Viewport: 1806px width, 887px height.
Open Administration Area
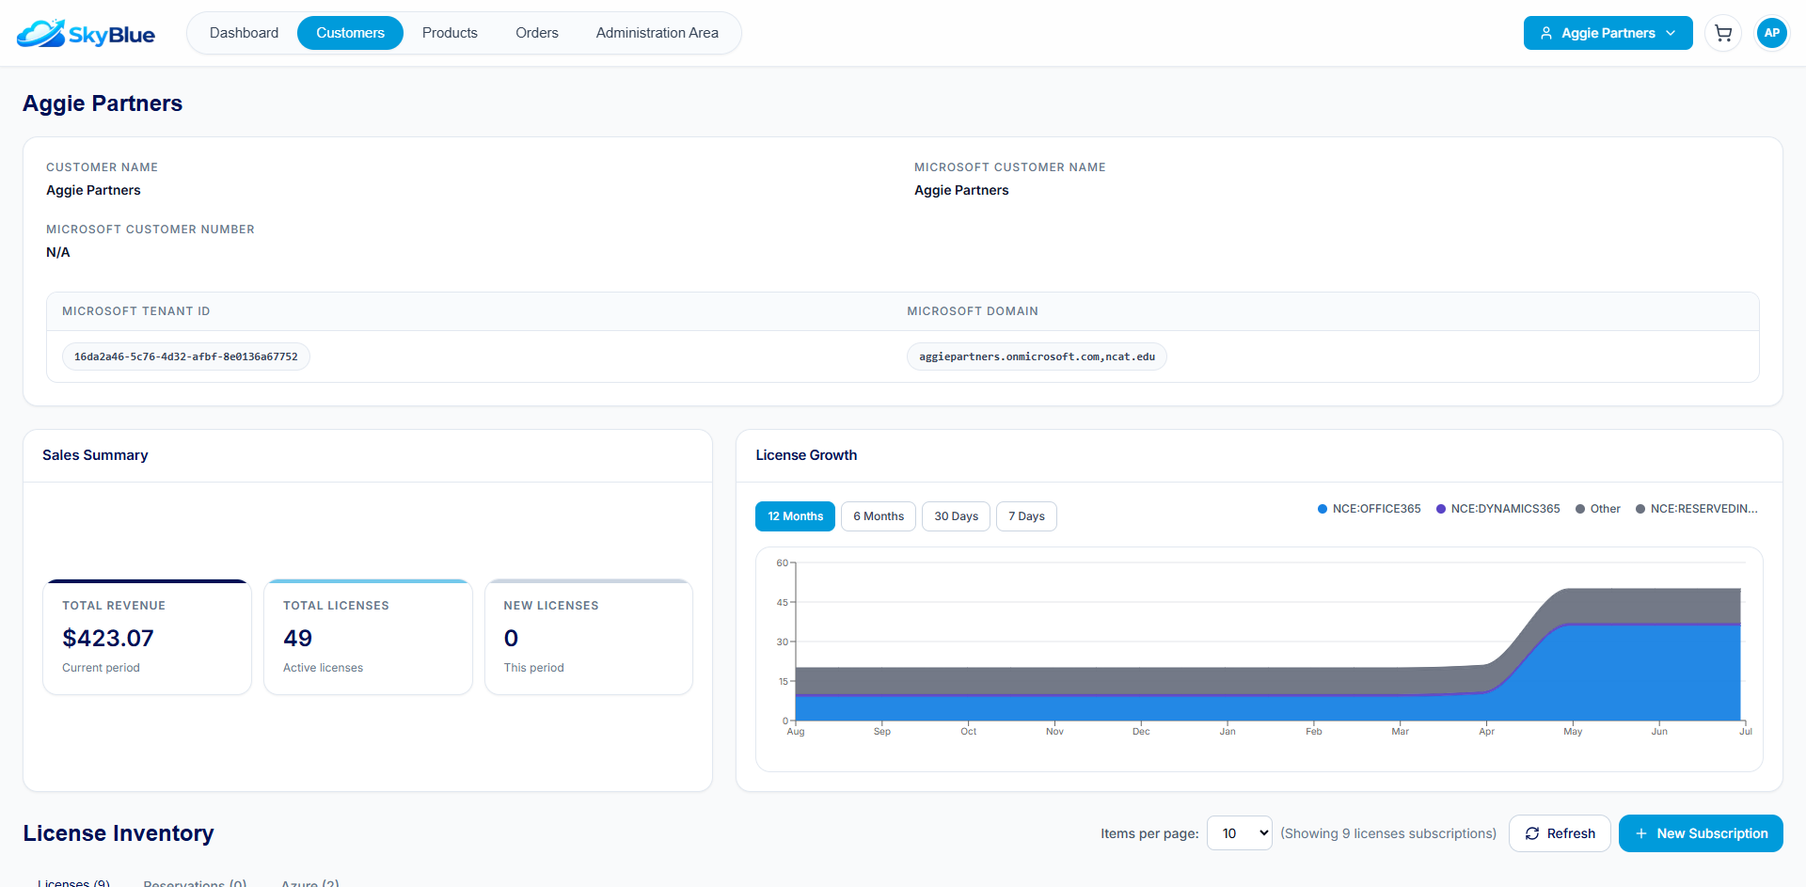[657, 33]
